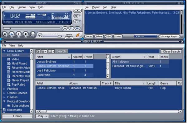
Task: Pause playback with the pause button
Action: (x=19, y=34)
